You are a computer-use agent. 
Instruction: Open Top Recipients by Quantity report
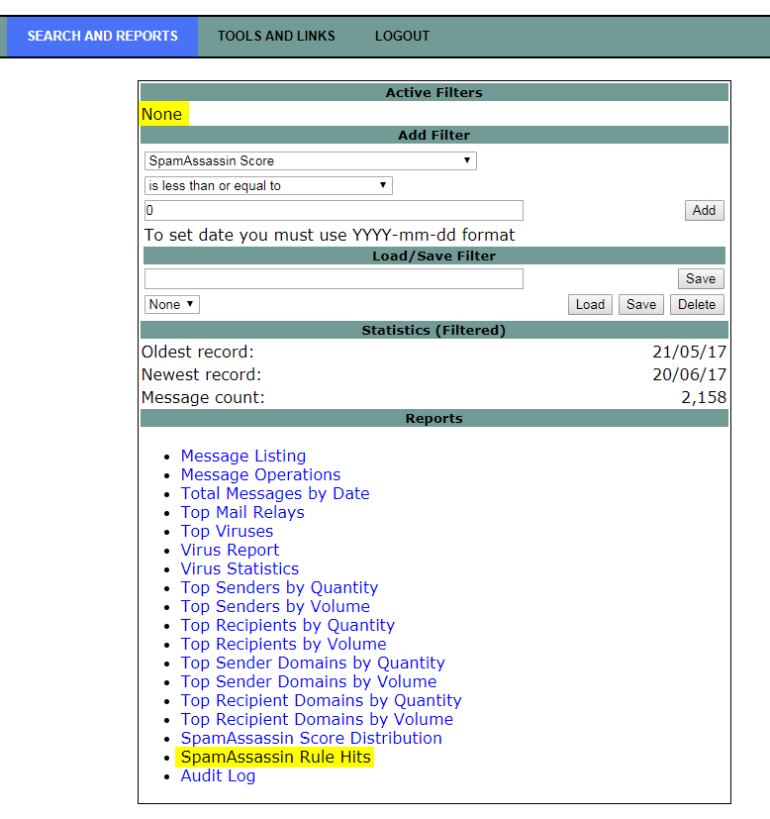(288, 625)
